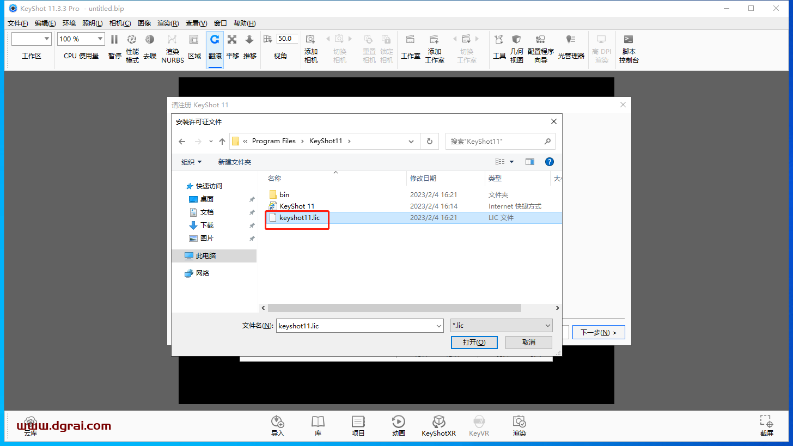The height and width of the screenshot is (446, 793).
Task: Select the Tumble camera tool
Action: [x=215, y=40]
